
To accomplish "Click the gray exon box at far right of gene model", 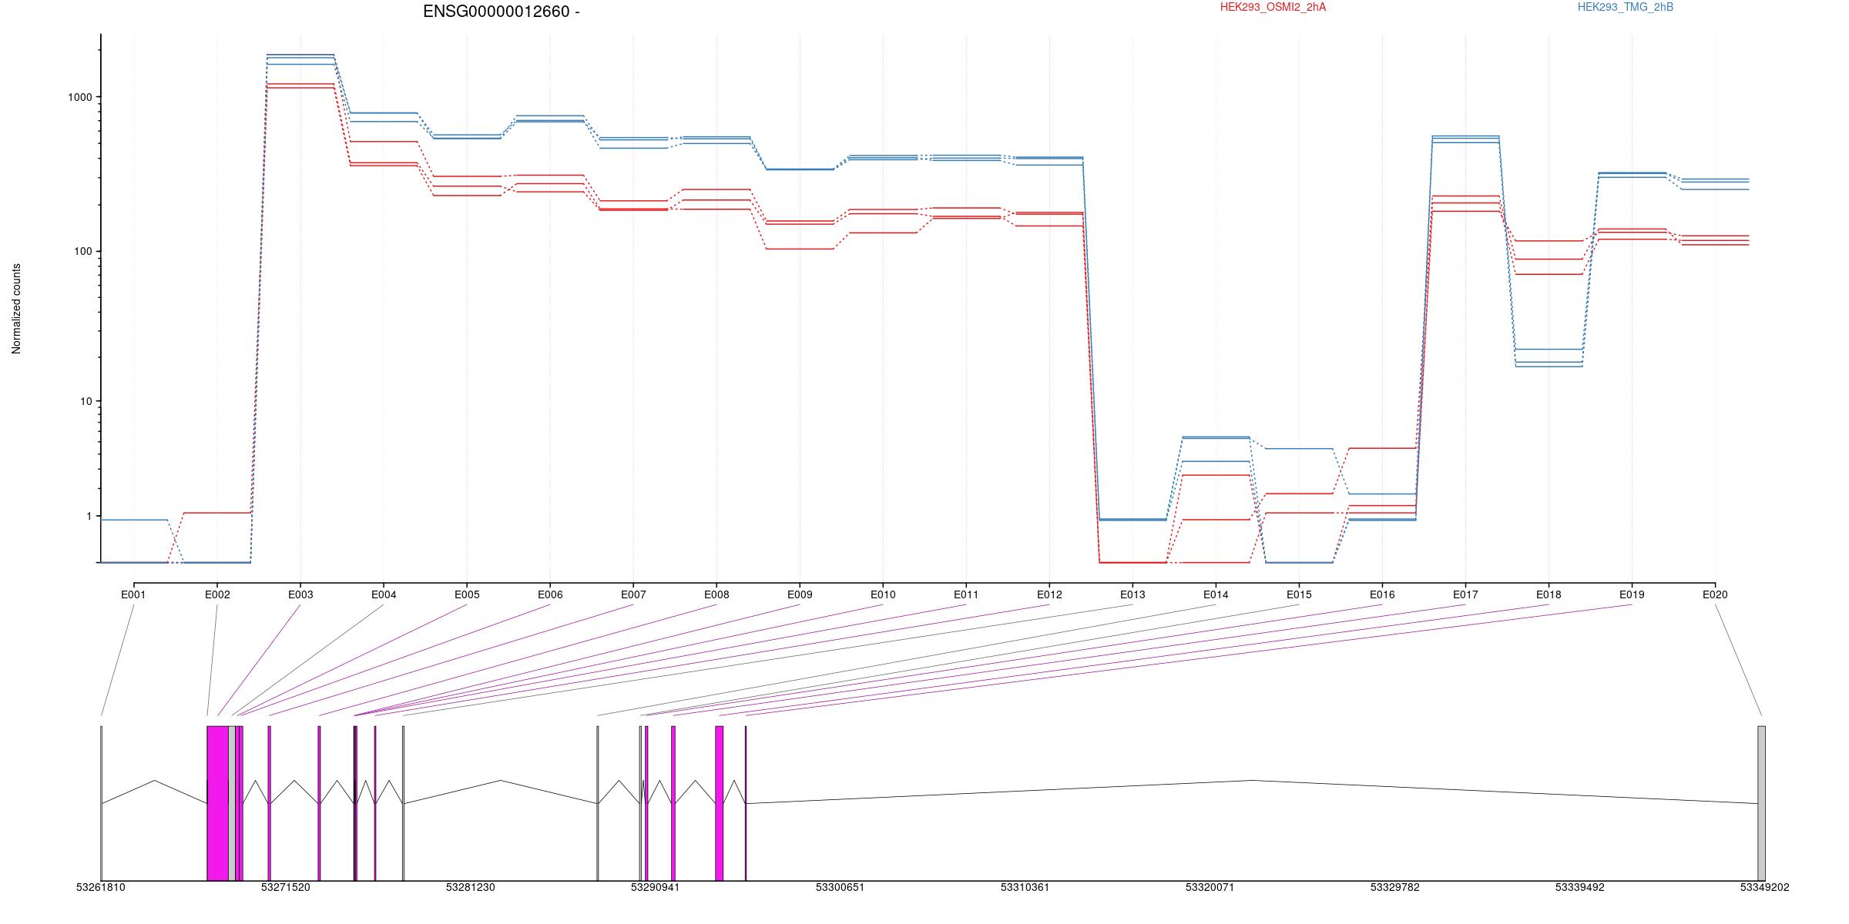I will [1762, 803].
